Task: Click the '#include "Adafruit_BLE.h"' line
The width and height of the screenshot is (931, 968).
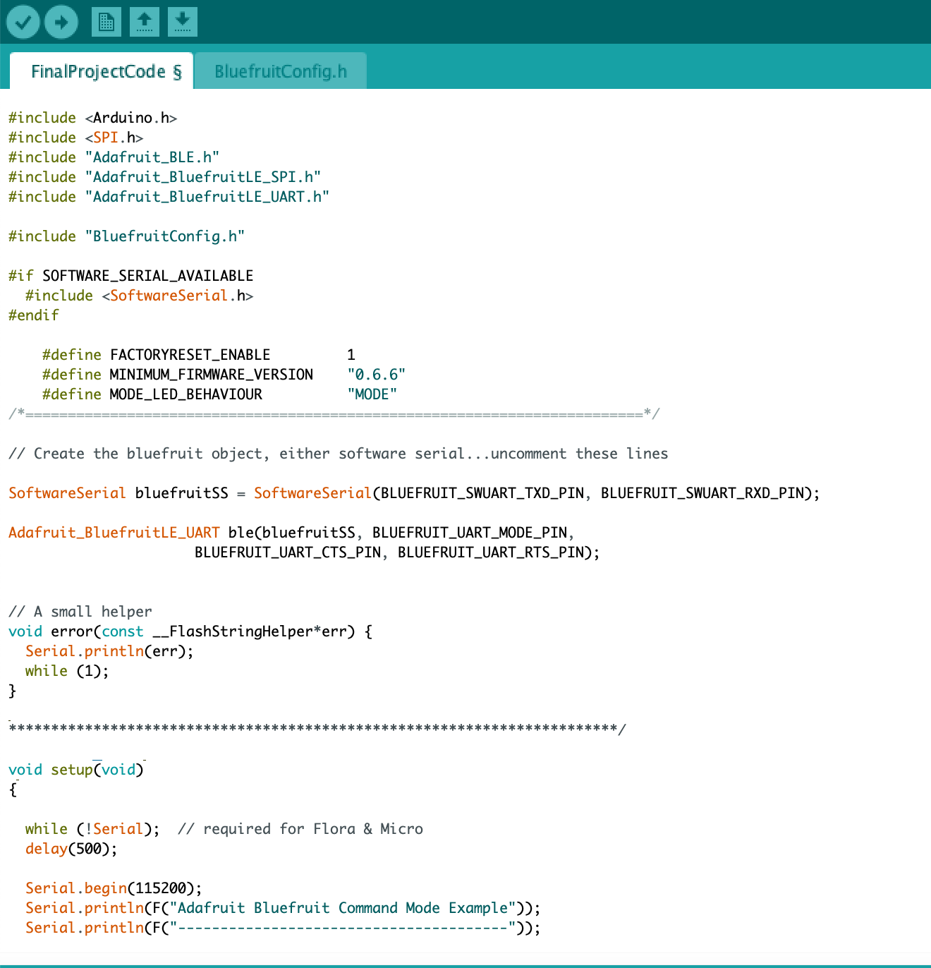Action: tap(114, 157)
